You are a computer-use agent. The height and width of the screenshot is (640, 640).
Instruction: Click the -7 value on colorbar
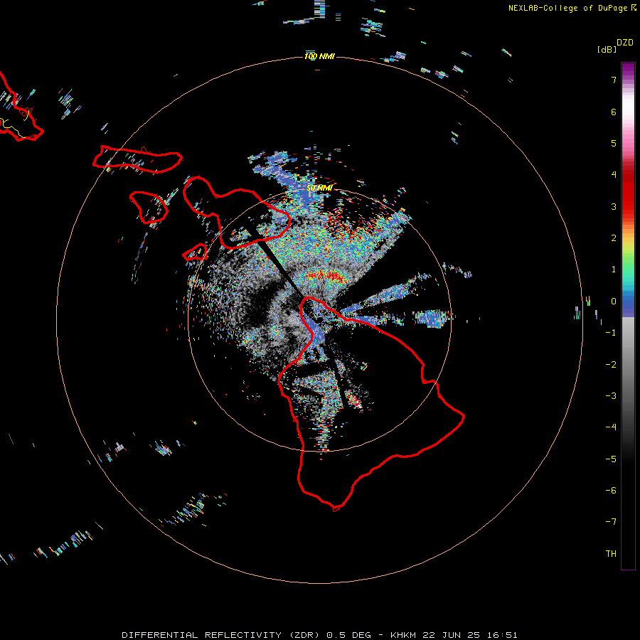click(611, 522)
